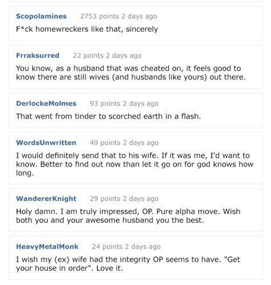Viewport: 271px width, 285px height.
Task: Select the homewreckers comment text
Action: click(x=87, y=29)
